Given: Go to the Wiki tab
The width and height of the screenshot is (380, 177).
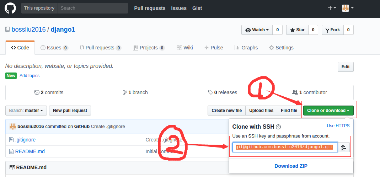Looking at the screenshot, I should coord(184,48).
